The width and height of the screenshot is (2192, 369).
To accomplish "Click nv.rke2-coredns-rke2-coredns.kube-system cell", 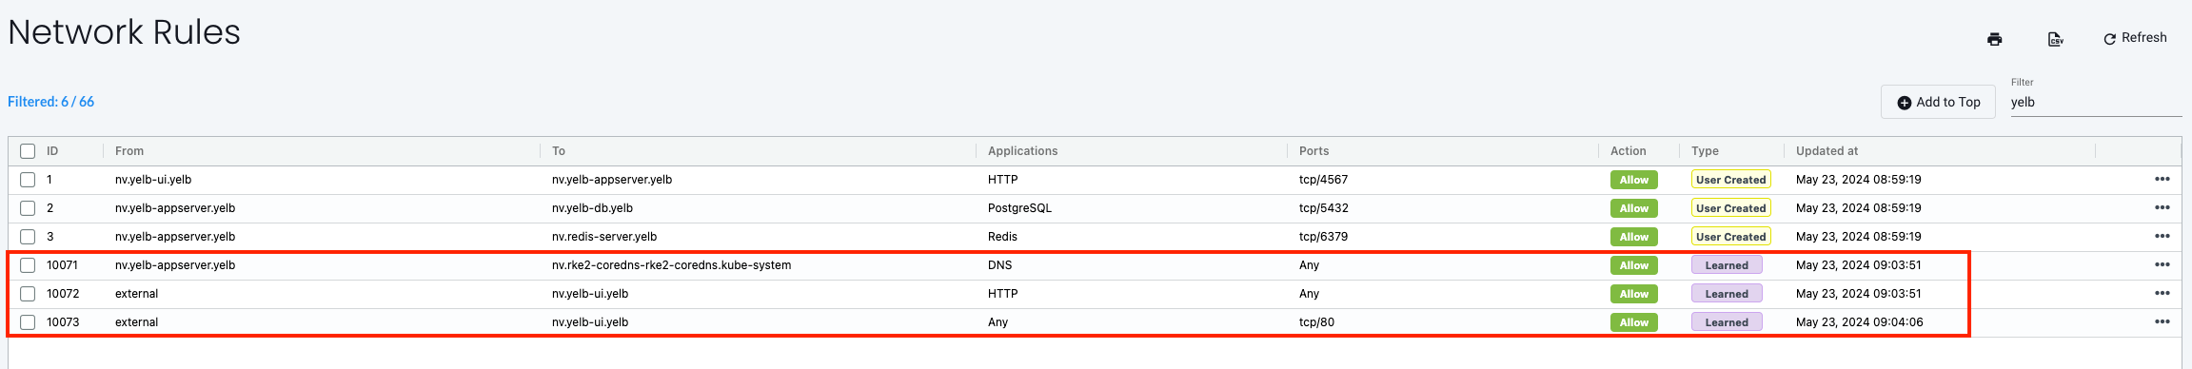I will pos(671,264).
